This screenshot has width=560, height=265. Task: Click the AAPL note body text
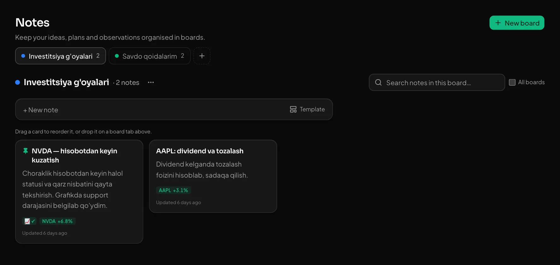tap(202, 170)
